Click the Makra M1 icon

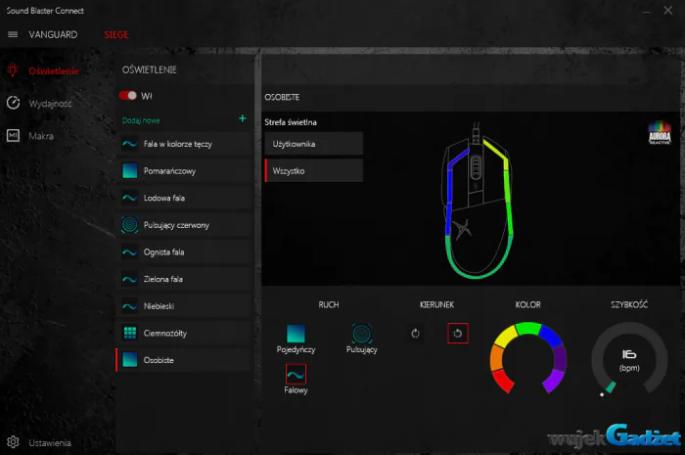click(13, 135)
